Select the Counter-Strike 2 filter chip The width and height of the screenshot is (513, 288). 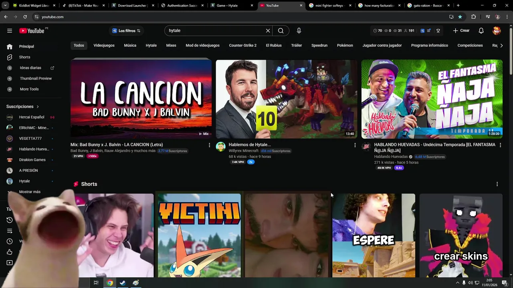[x=243, y=46]
